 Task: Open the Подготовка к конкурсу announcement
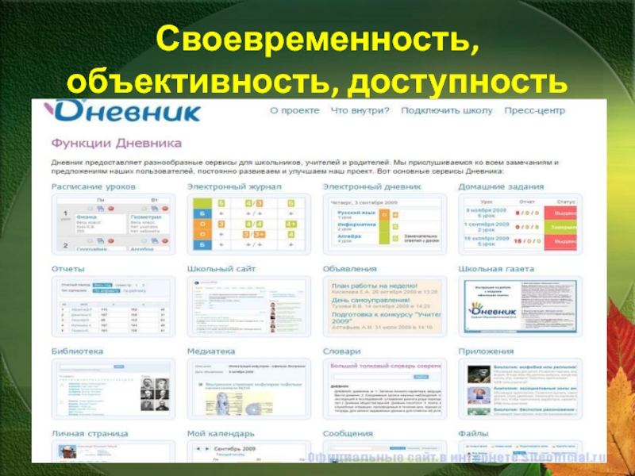point(386,318)
